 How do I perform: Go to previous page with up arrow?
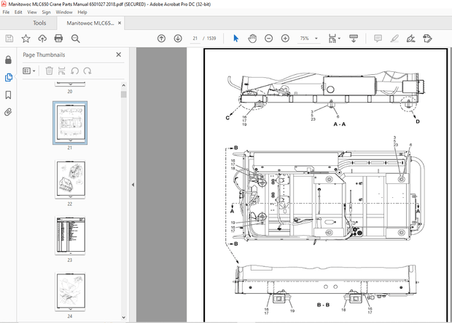click(x=161, y=39)
